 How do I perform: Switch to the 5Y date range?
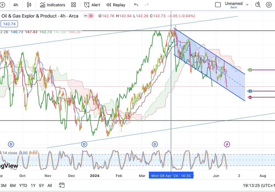pyautogui.click(x=42, y=185)
